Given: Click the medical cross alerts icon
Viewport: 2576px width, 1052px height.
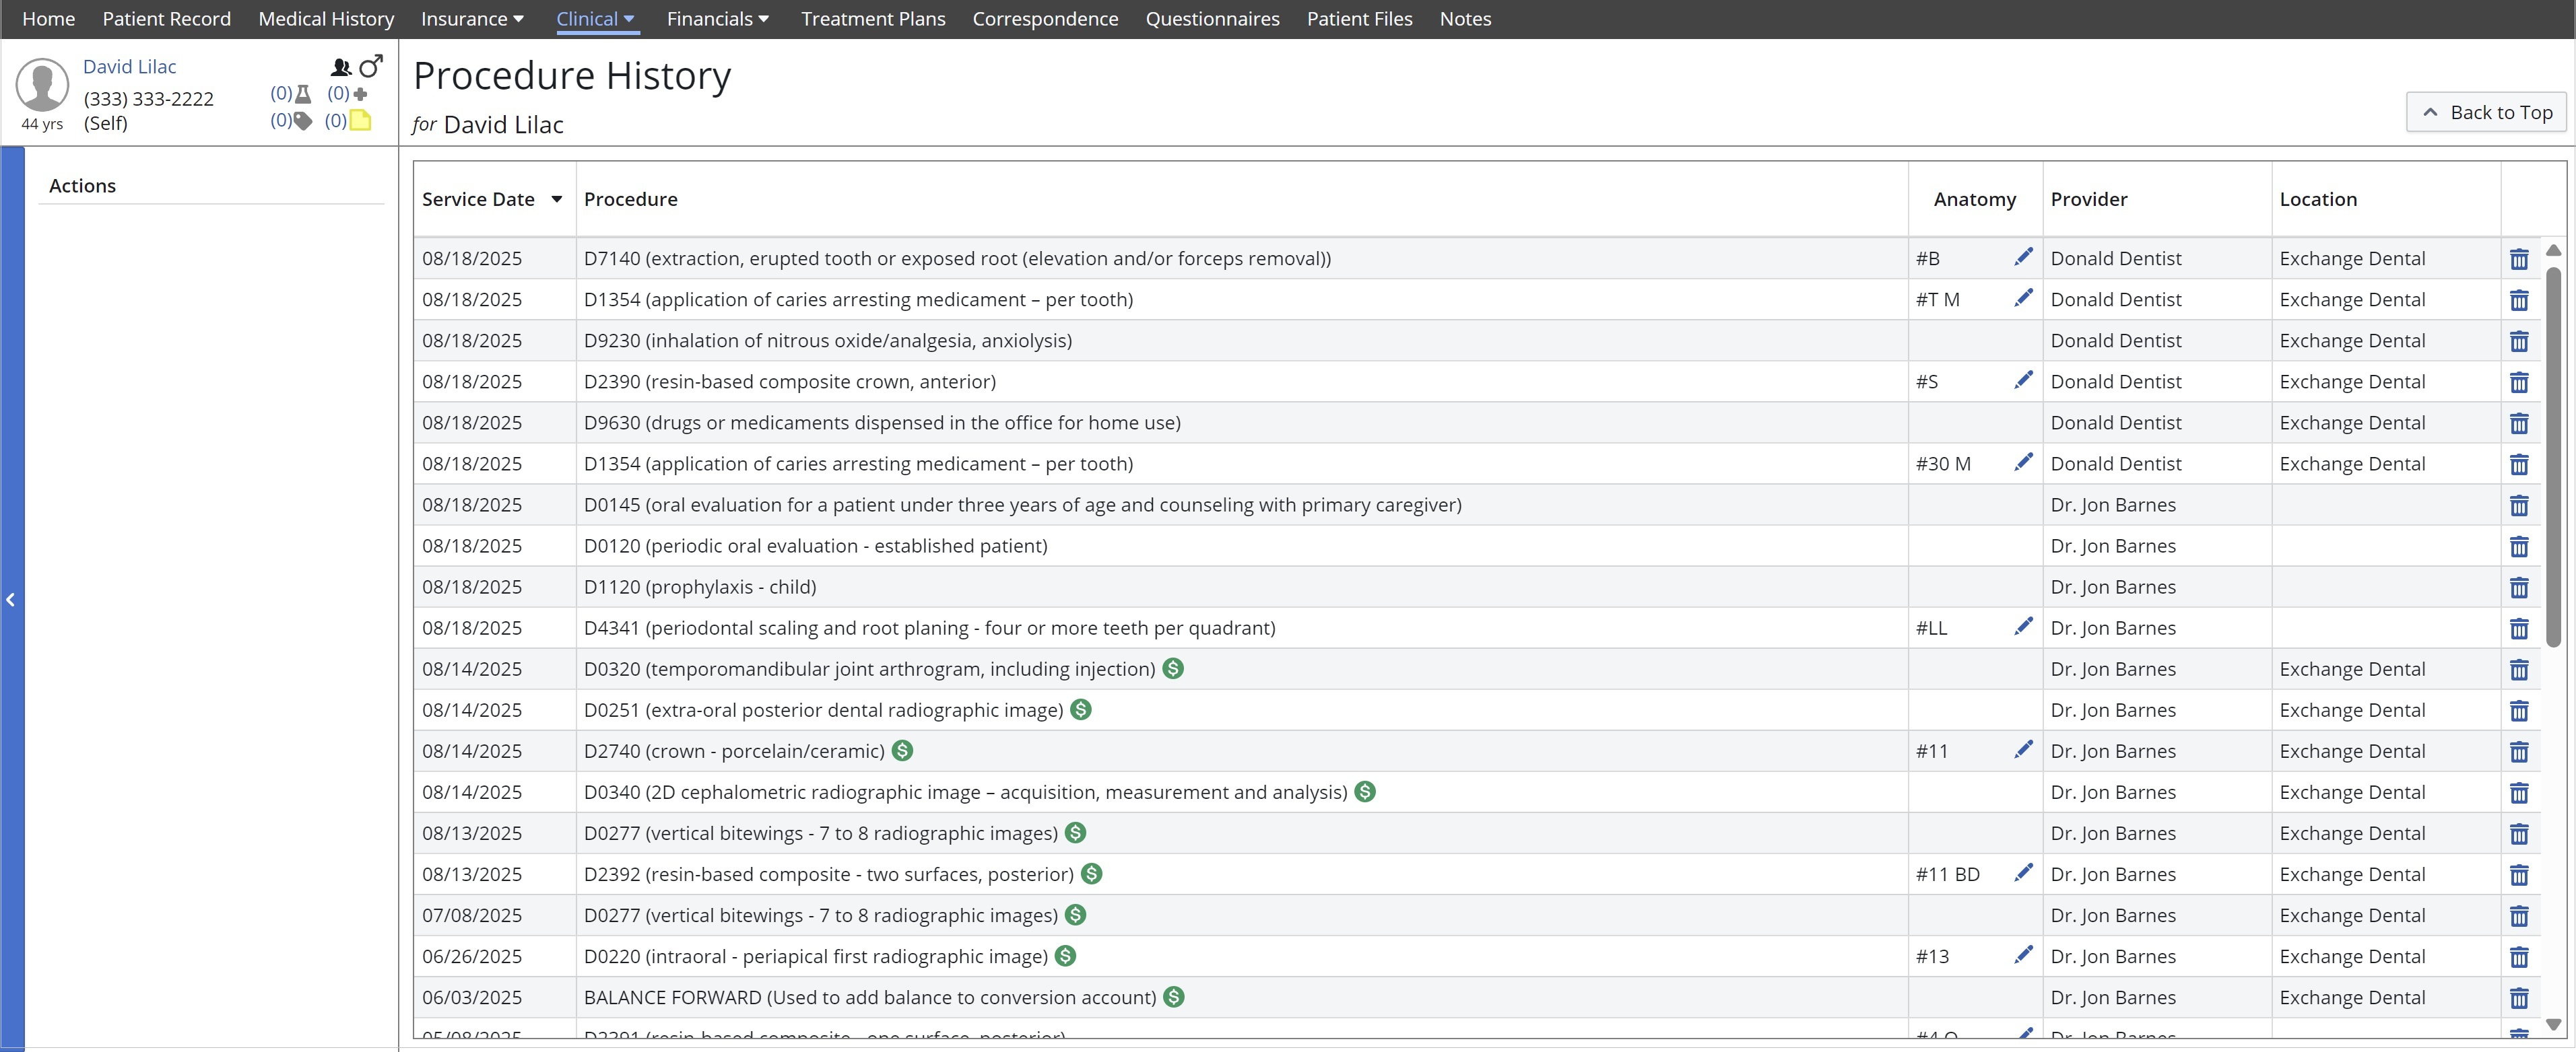Looking at the screenshot, I should point(360,94).
